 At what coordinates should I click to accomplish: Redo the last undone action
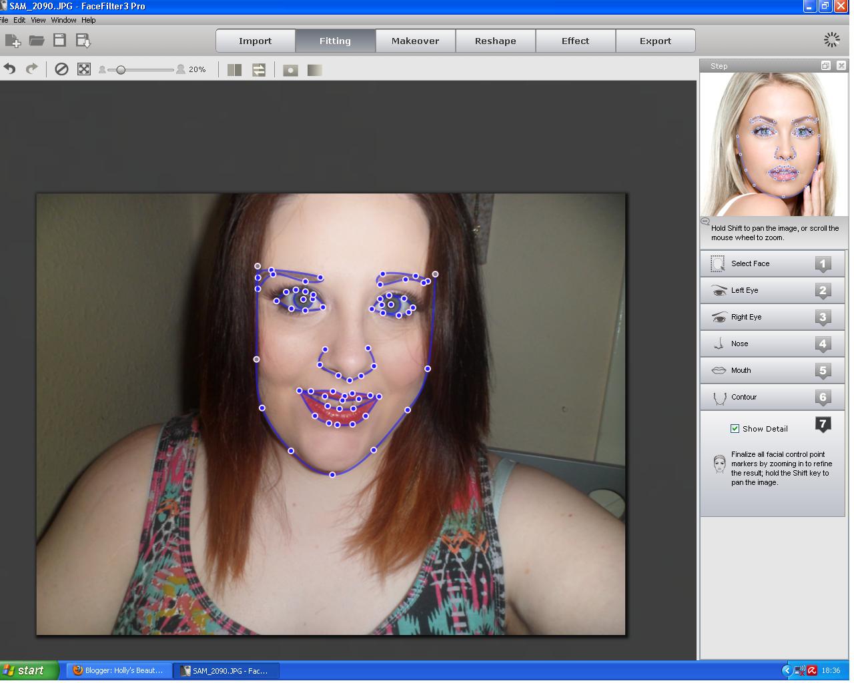pyautogui.click(x=31, y=69)
